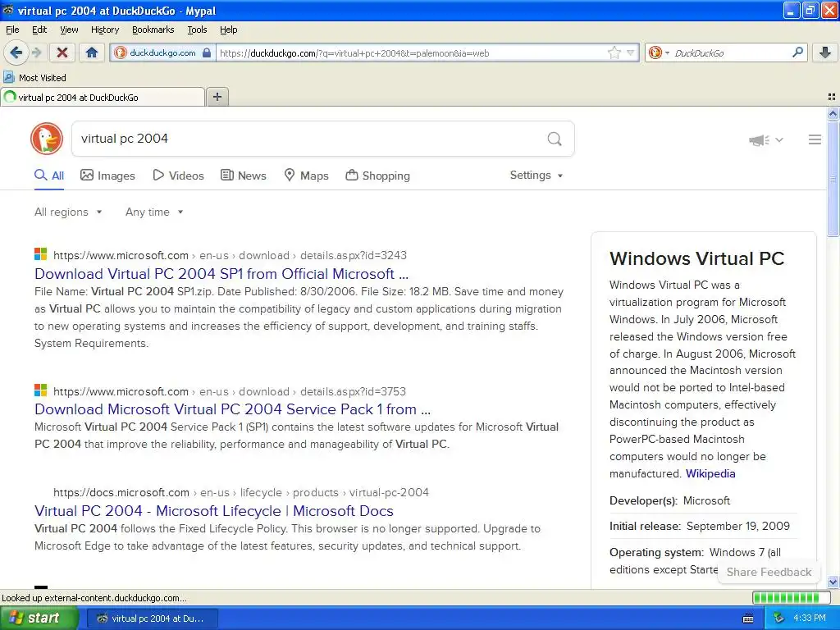Click Initial release: September 19, 2009 text
The height and width of the screenshot is (630, 840).
point(700,526)
